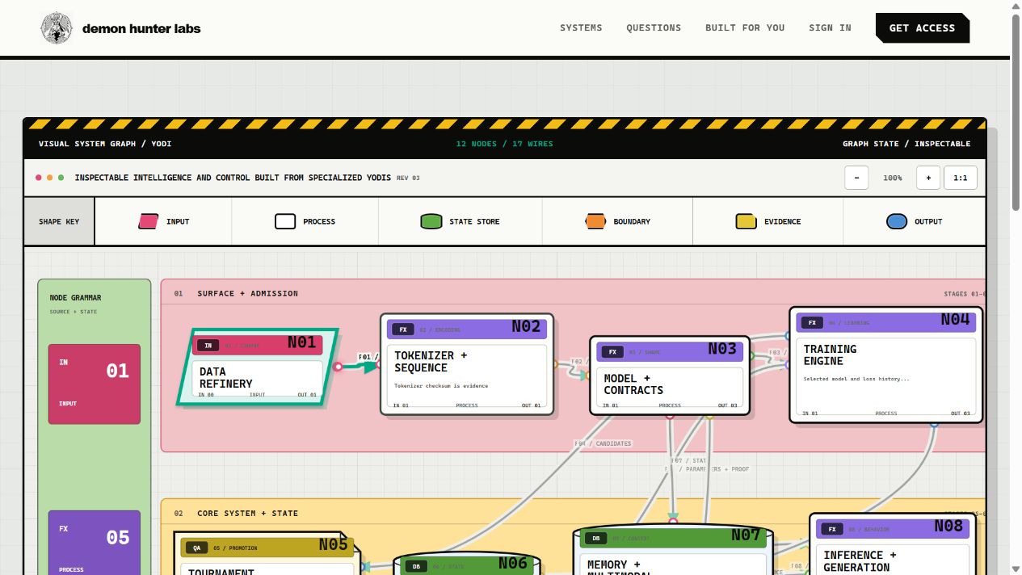Click the FX badge on node N03
This screenshot has height=575, width=1022.
pos(612,352)
